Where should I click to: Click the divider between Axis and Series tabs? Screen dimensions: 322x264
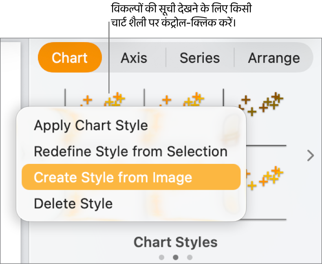click(166, 58)
